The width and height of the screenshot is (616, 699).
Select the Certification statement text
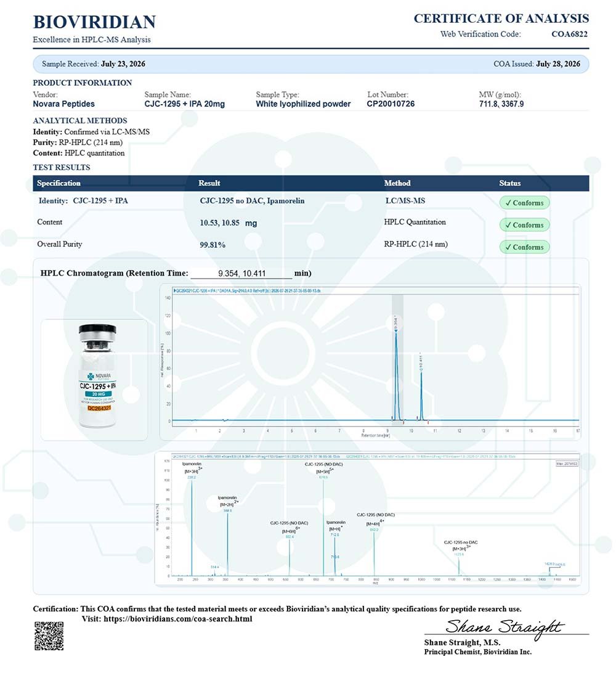(x=277, y=609)
